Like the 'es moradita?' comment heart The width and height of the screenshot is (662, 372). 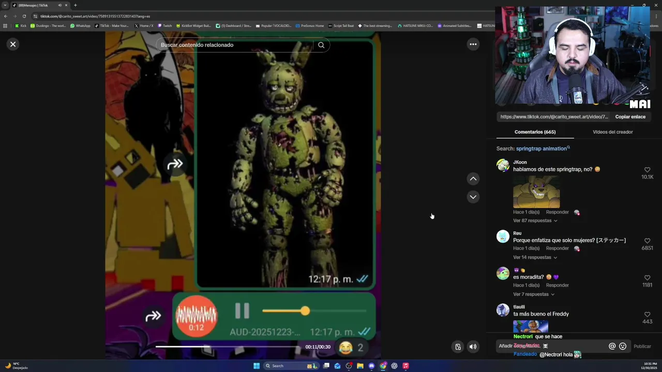tap(647, 277)
